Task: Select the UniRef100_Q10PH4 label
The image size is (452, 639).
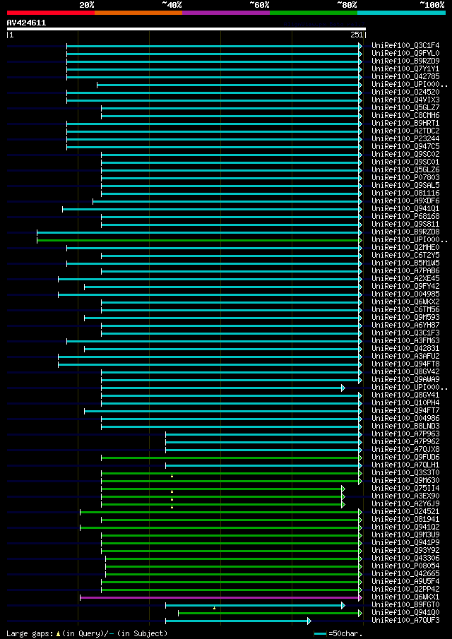Action: click(405, 403)
